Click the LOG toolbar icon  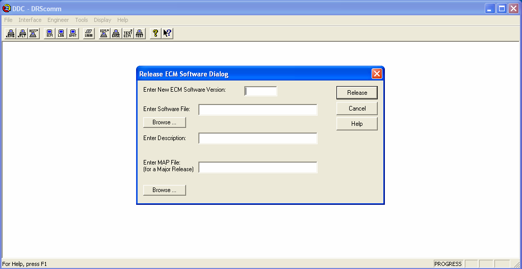[61, 34]
